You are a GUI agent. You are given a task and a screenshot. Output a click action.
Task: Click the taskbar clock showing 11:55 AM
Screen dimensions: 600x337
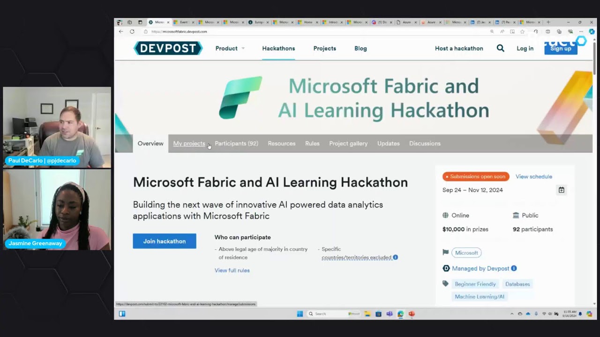click(x=570, y=314)
